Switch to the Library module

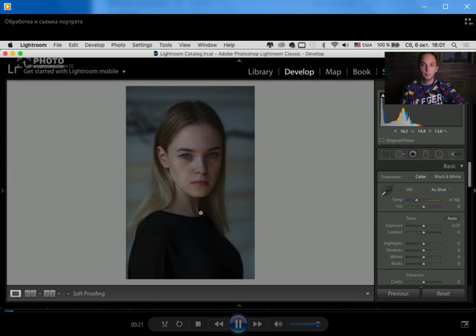coord(260,72)
